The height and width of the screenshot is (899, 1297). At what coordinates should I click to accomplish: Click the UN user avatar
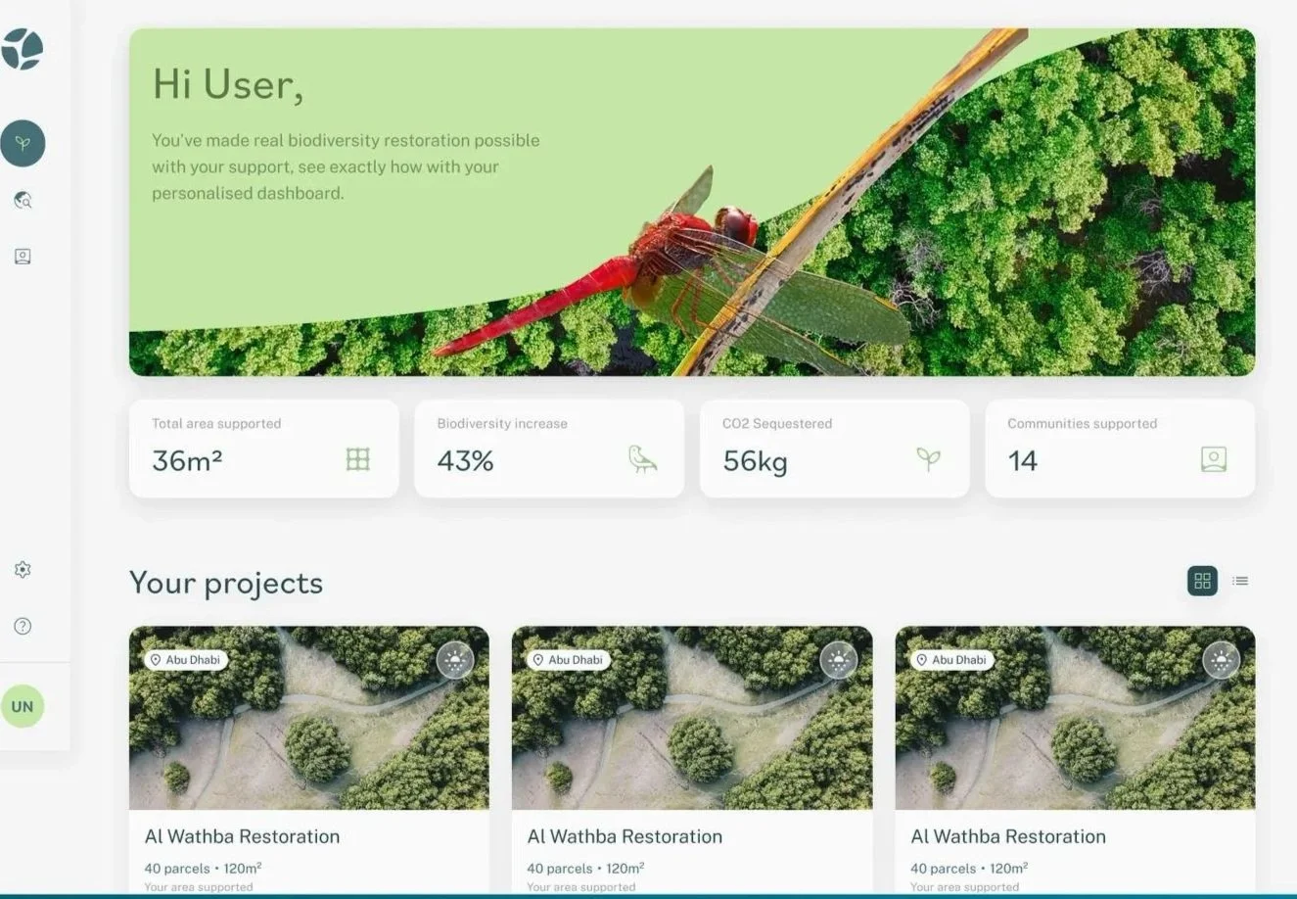pyautogui.click(x=23, y=706)
